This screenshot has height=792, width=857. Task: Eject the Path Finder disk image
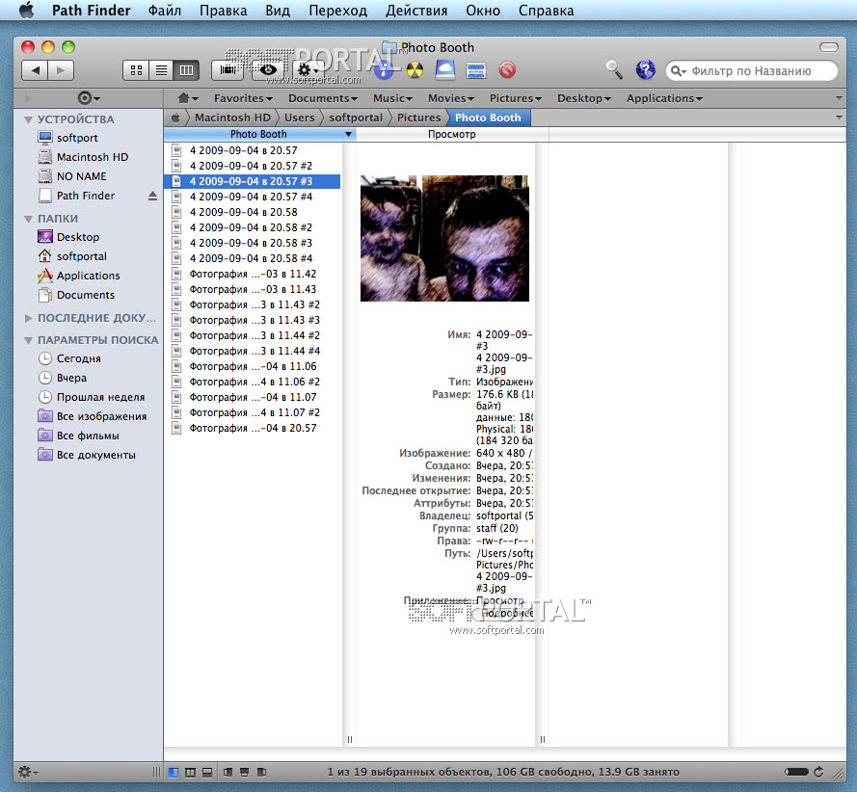pyautogui.click(x=152, y=196)
